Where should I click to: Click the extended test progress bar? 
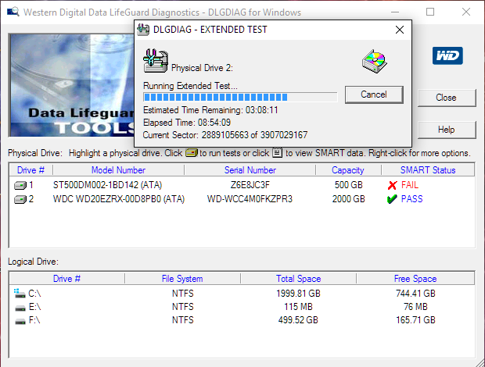(x=240, y=97)
